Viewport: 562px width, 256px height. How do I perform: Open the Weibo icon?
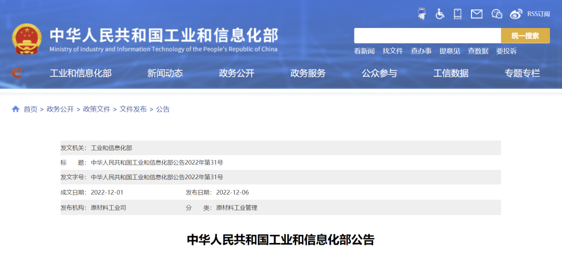[516, 15]
